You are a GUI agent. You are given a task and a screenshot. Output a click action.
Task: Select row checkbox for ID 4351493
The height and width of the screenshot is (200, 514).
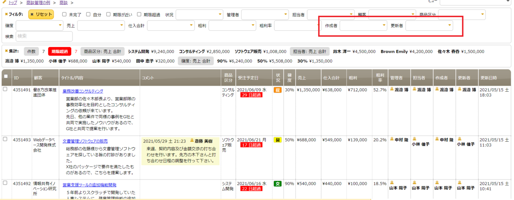[6, 139]
